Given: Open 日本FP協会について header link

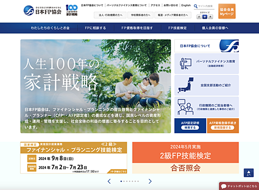Looking at the screenshot, I should pos(92,5).
